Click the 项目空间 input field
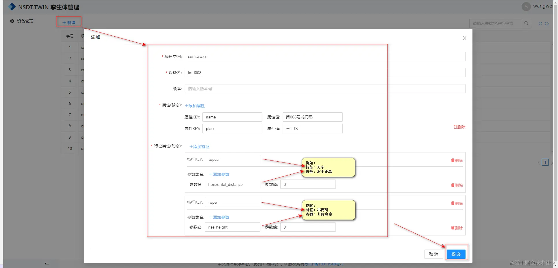 [x=325, y=56]
